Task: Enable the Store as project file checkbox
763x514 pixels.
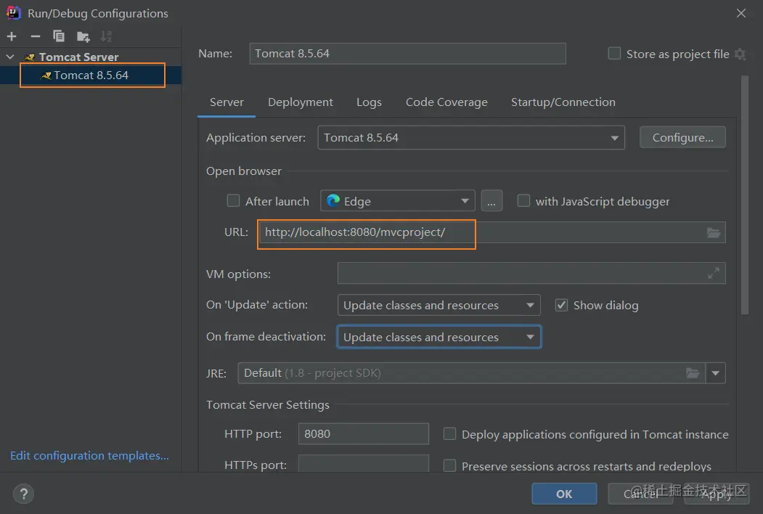Action: point(615,54)
